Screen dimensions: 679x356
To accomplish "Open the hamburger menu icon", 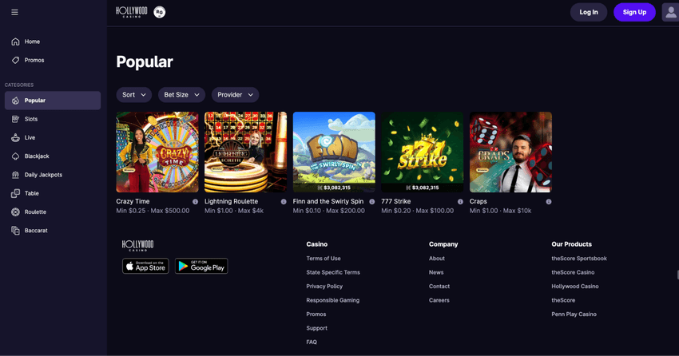I will [x=14, y=12].
